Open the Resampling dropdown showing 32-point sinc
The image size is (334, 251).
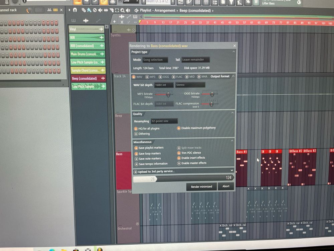click(164, 121)
